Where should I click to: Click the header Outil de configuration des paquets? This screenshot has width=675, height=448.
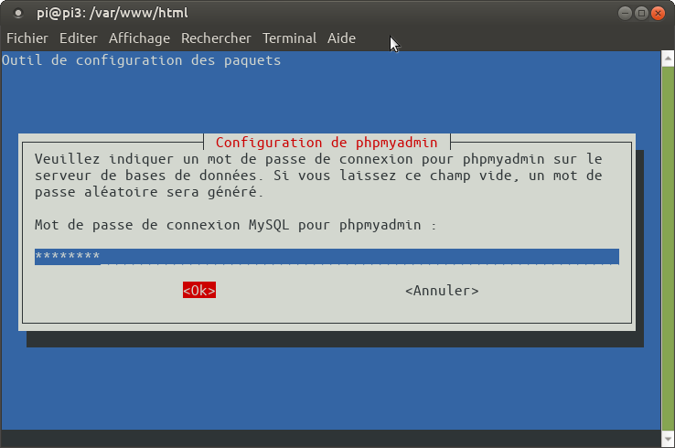tap(142, 61)
